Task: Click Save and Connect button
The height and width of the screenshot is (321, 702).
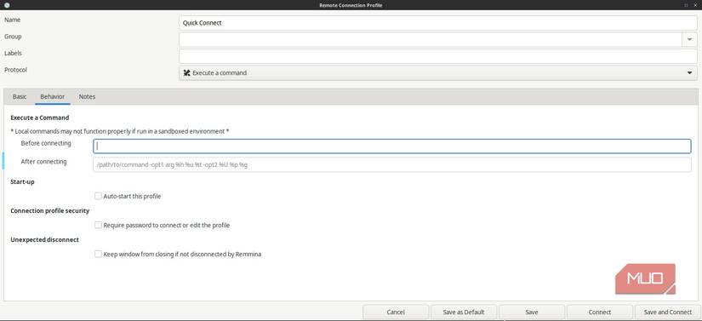Action: pyautogui.click(x=667, y=312)
